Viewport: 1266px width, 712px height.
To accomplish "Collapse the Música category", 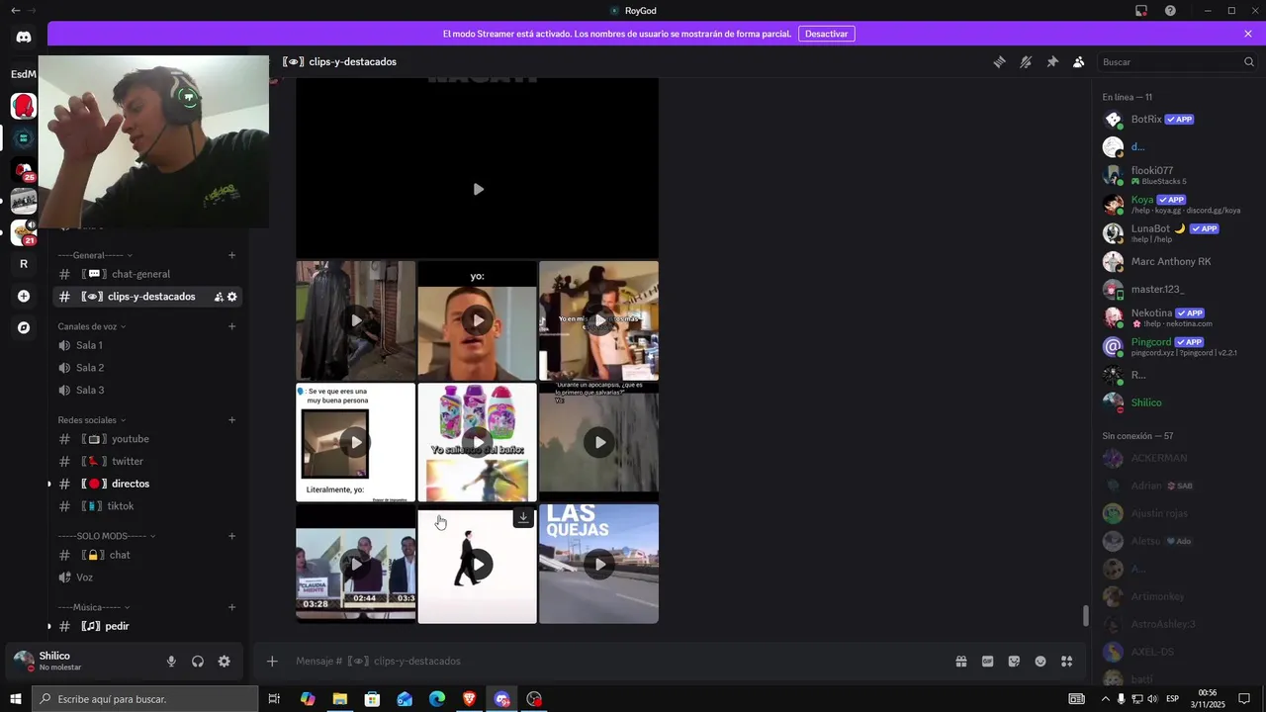I will point(94,607).
